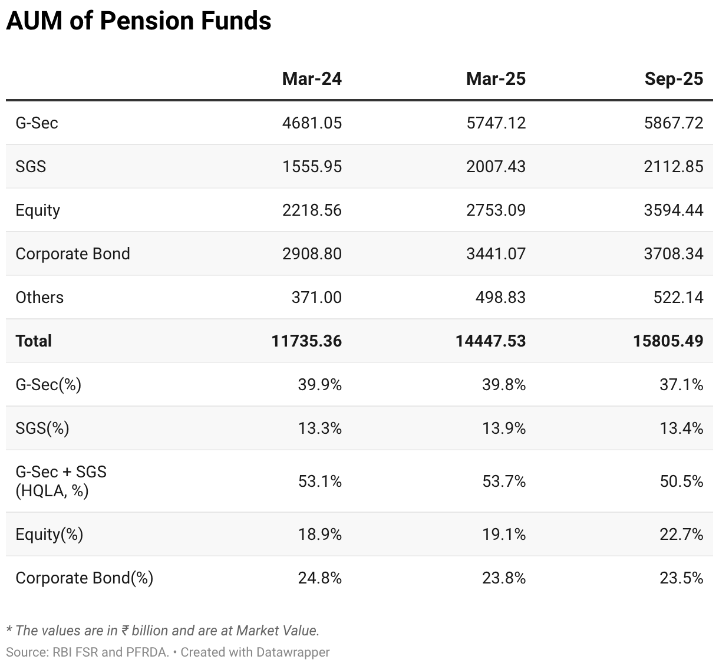Click the Mar-24 column header

[311, 78]
